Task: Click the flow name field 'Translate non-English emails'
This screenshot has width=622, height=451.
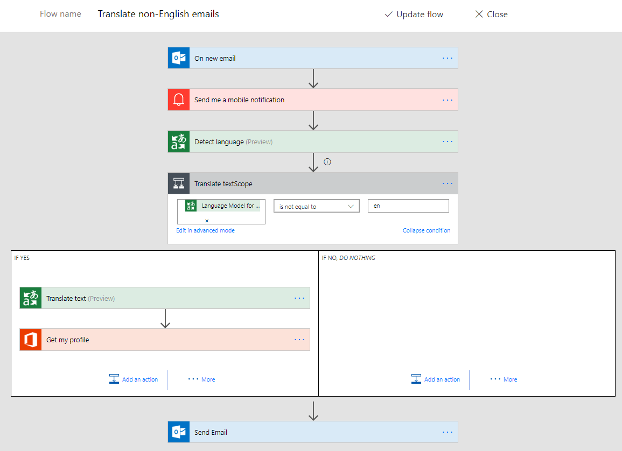Action: click(x=158, y=15)
